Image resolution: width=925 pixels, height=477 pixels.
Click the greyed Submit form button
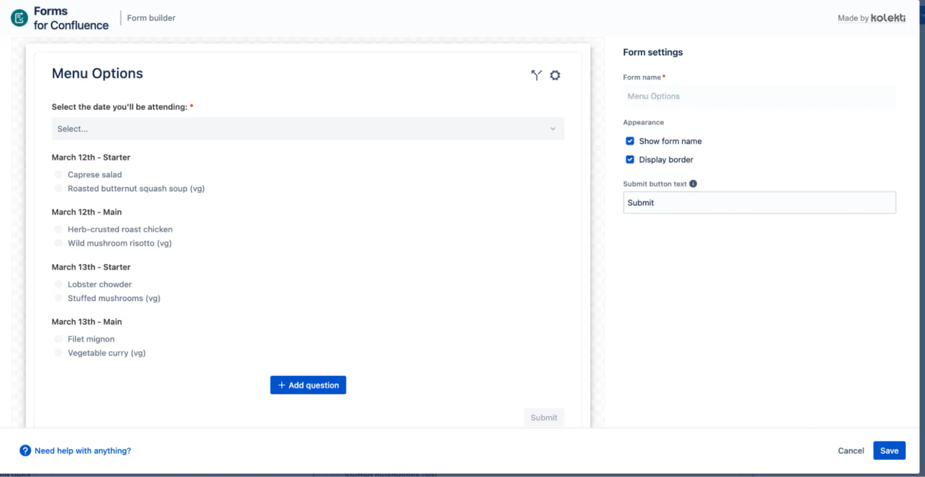544,418
